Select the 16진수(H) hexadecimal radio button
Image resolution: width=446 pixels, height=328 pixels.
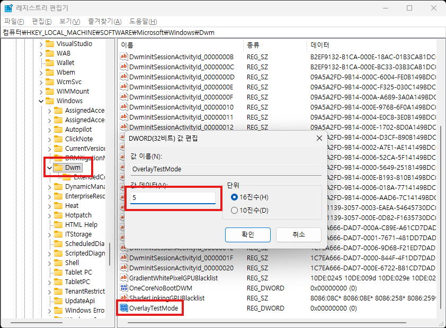[x=234, y=197]
